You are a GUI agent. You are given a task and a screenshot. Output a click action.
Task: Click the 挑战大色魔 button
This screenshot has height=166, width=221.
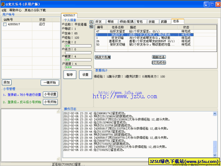(103, 57)
